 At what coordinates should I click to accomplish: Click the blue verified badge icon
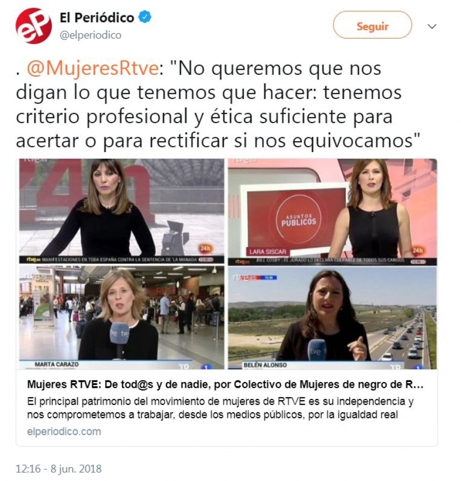coord(145,17)
